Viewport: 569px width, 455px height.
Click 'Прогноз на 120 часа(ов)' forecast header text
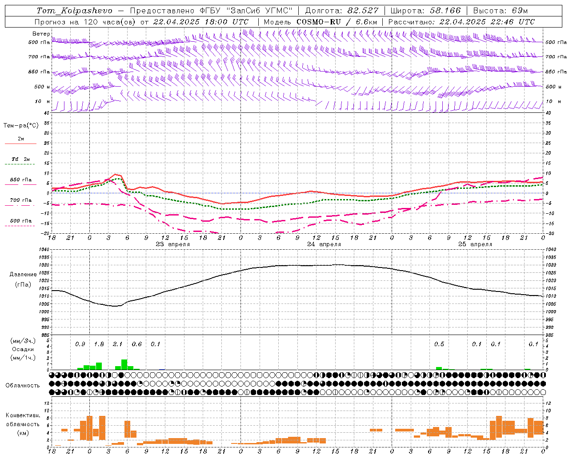pyautogui.click(x=85, y=22)
